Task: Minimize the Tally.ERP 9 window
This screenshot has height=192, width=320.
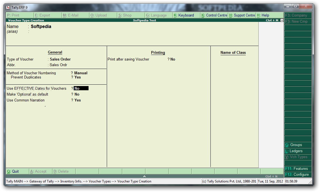Action: coord(288,6)
